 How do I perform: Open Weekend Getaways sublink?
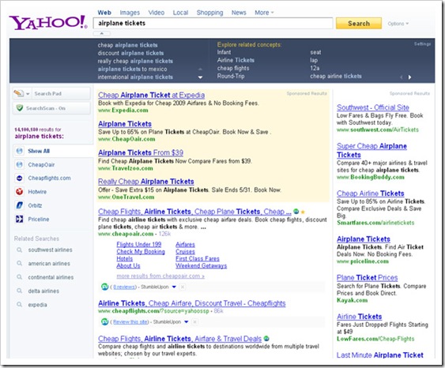[x=201, y=265]
